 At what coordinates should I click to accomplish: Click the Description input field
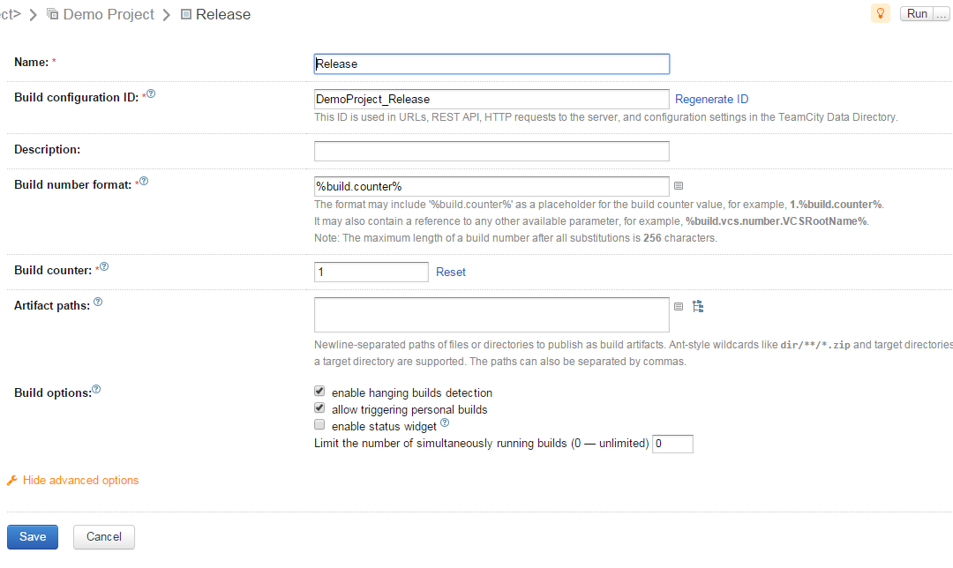(492, 151)
